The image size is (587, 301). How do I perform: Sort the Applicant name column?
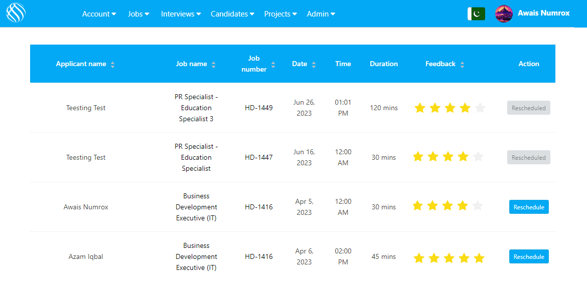coord(112,64)
